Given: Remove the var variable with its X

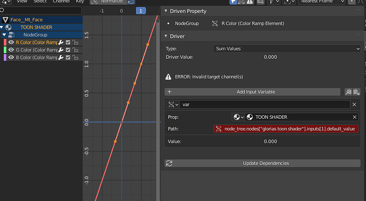Looking at the screenshot, I should pyautogui.click(x=354, y=104).
